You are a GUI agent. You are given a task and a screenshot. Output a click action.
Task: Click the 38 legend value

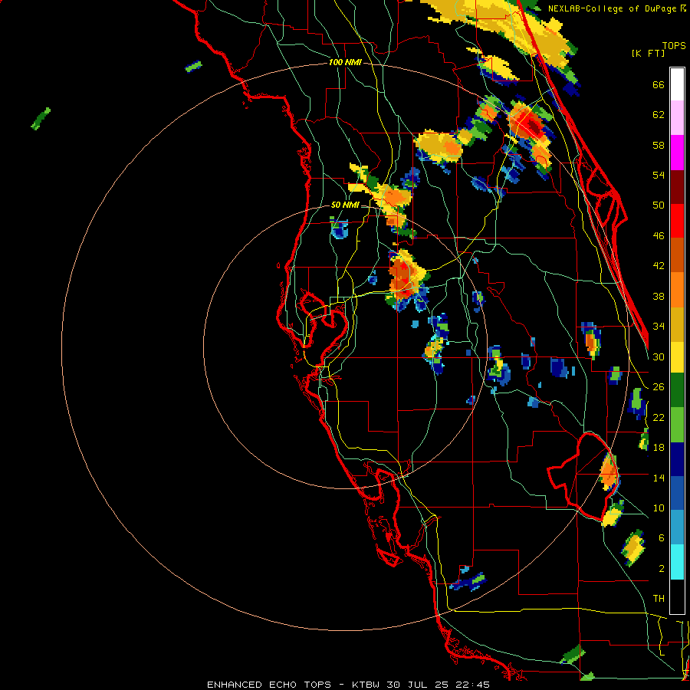(659, 296)
